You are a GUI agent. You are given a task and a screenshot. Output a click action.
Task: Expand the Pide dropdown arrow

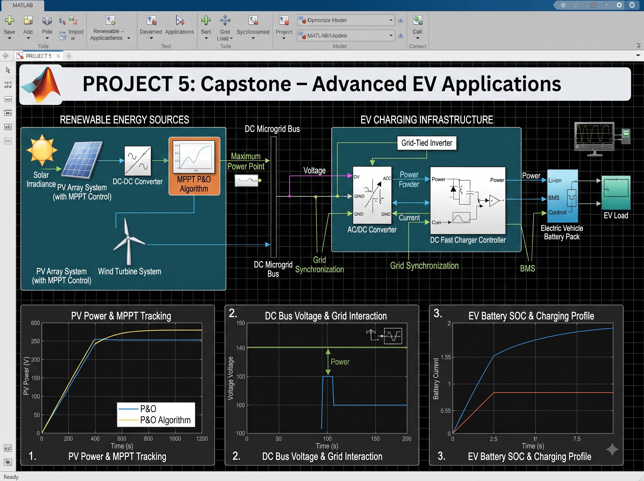point(47,38)
